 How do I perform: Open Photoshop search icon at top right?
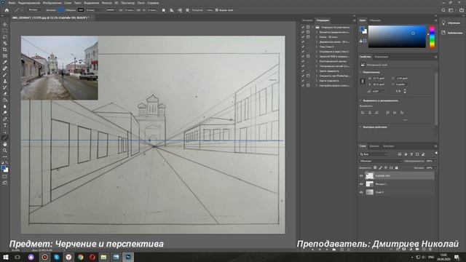443,10
